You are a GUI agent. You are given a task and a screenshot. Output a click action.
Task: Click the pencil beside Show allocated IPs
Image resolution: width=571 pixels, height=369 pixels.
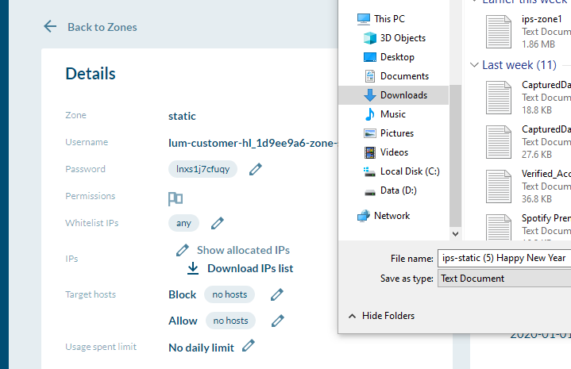tap(182, 250)
